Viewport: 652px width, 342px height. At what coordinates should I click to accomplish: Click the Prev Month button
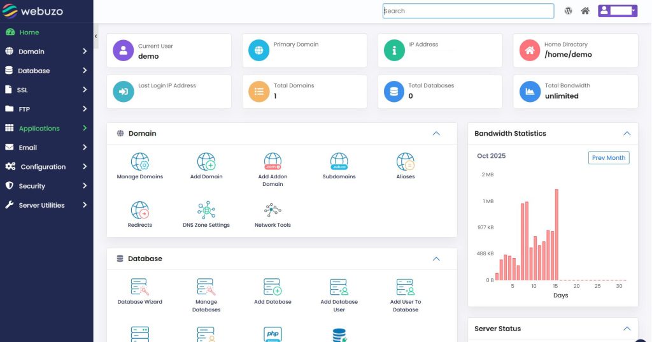tap(608, 158)
